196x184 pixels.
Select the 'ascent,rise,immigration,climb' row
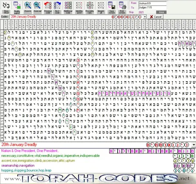tap(38, 160)
